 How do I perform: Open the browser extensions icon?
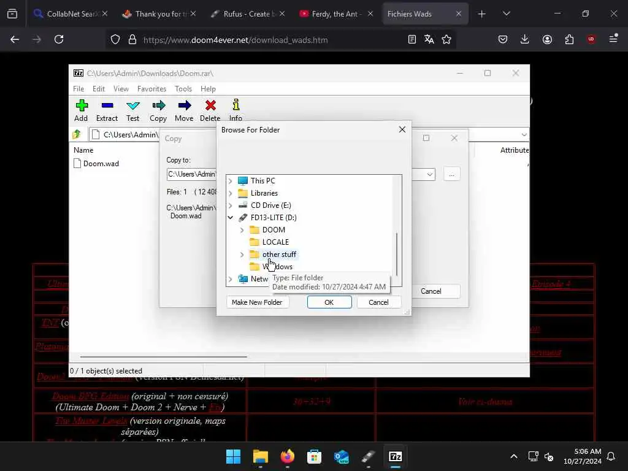[x=569, y=39]
